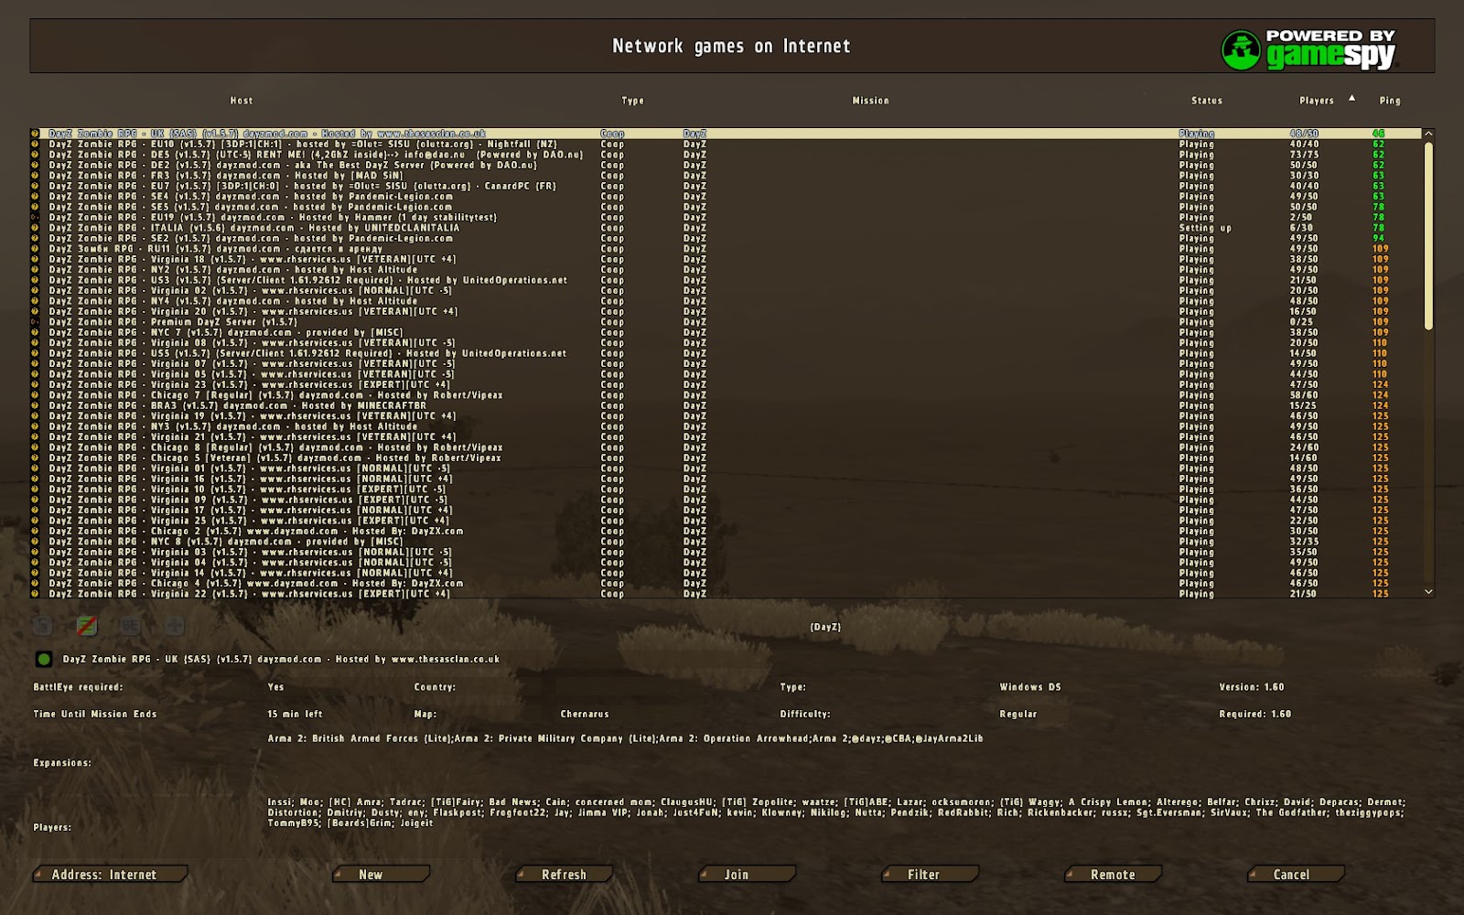This screenshot has width=1464, height=915.
Task: Refresh the server list
Action: coord(564,875)
